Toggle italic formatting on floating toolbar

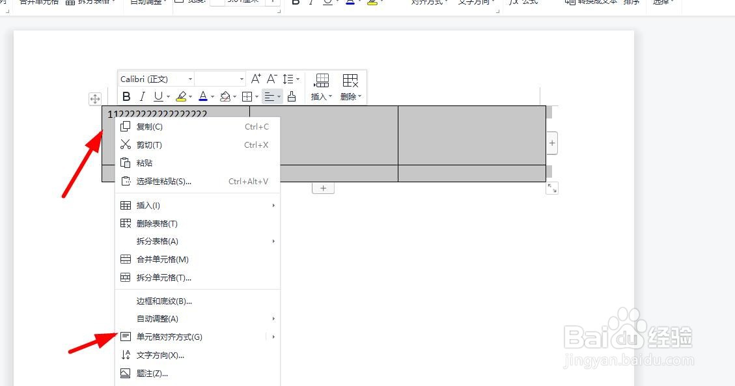point(142,96)
